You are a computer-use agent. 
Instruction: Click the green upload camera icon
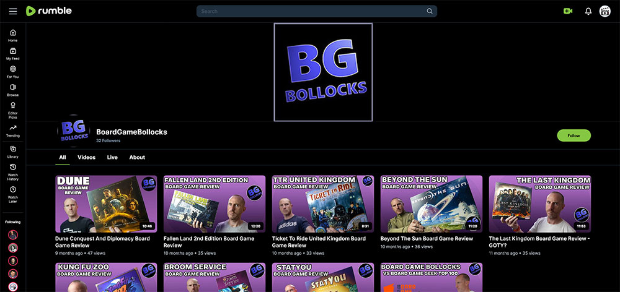568,11
